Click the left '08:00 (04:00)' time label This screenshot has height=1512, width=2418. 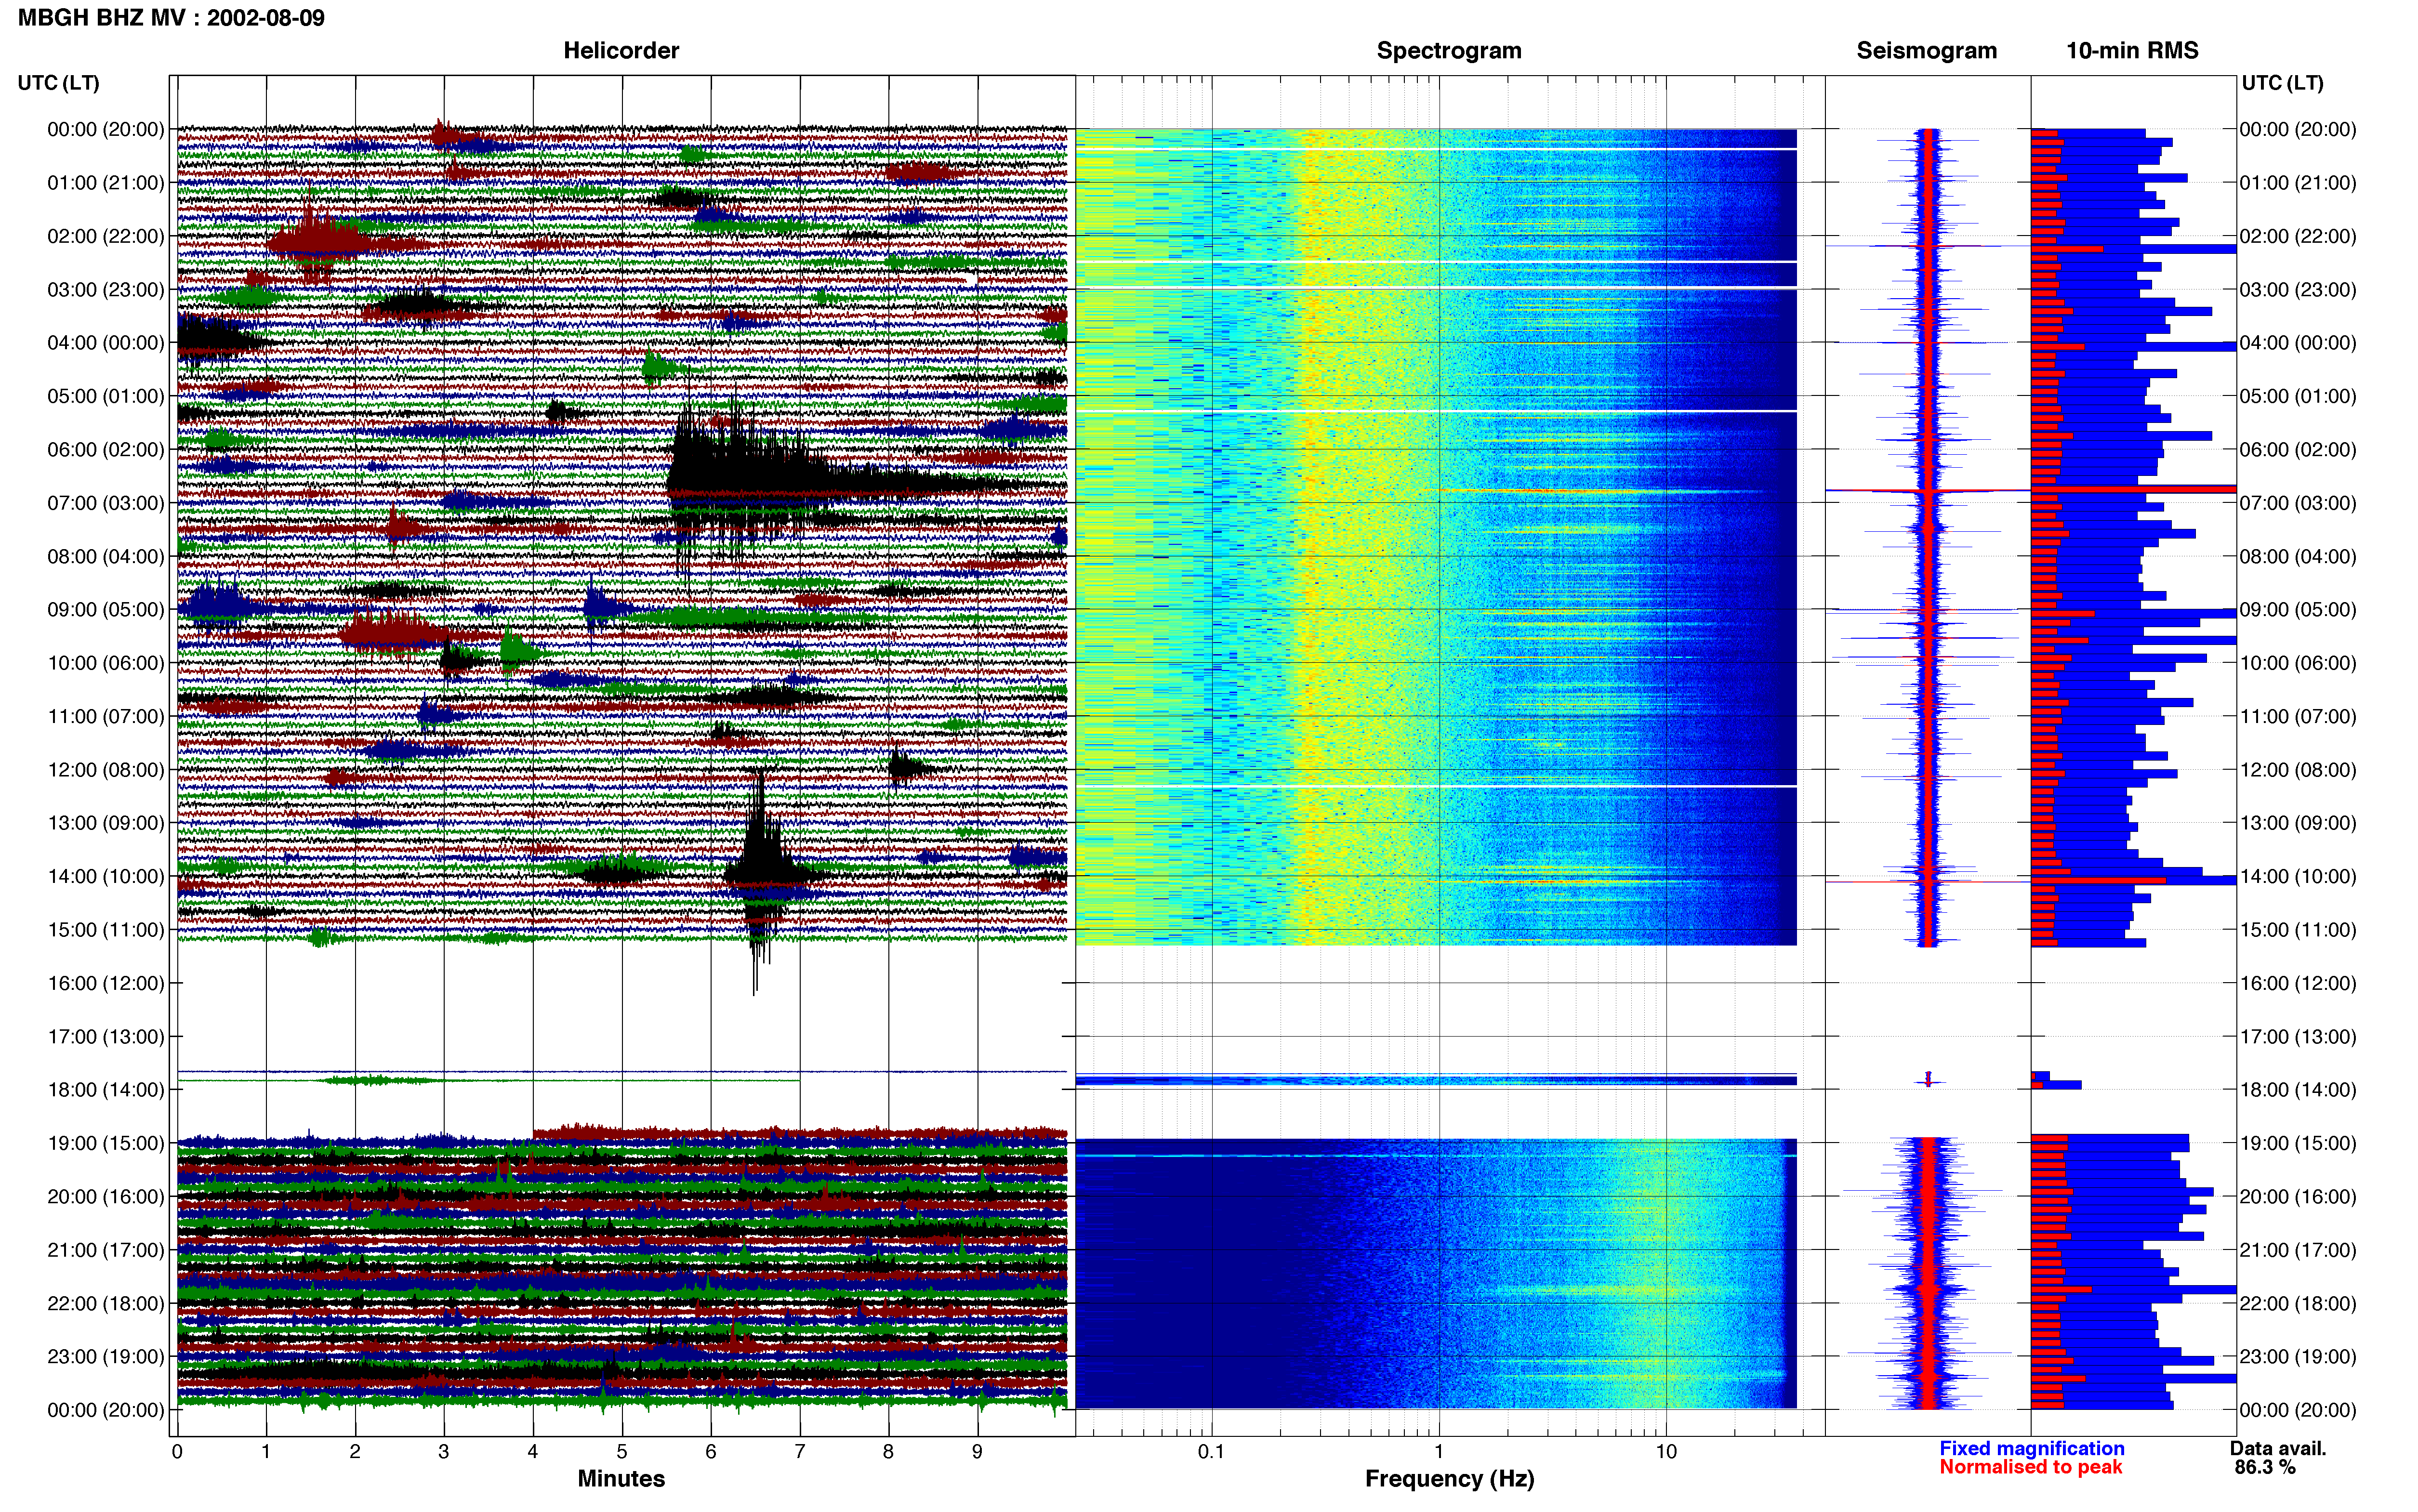point(106,556)
